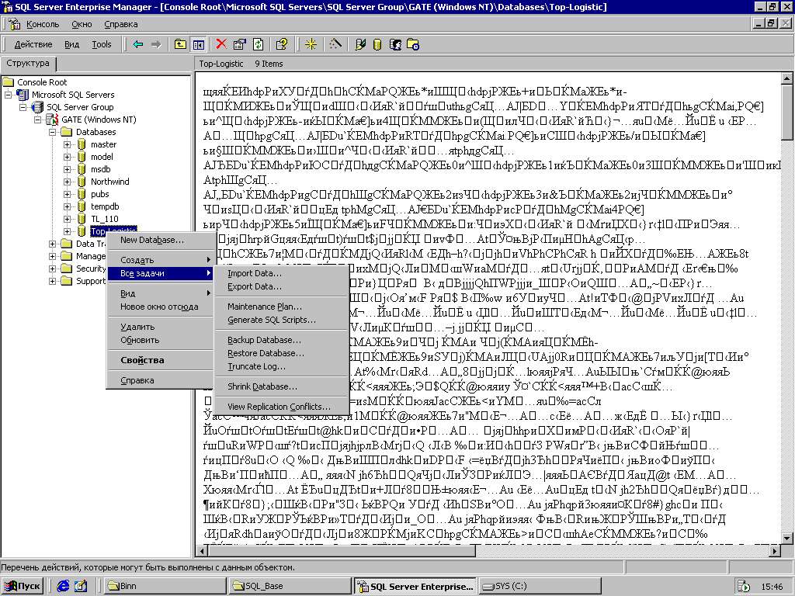Click the New Job folder clock icon
Image resolution: width=795 pixels, height=596 pixels.
point(413,44)
